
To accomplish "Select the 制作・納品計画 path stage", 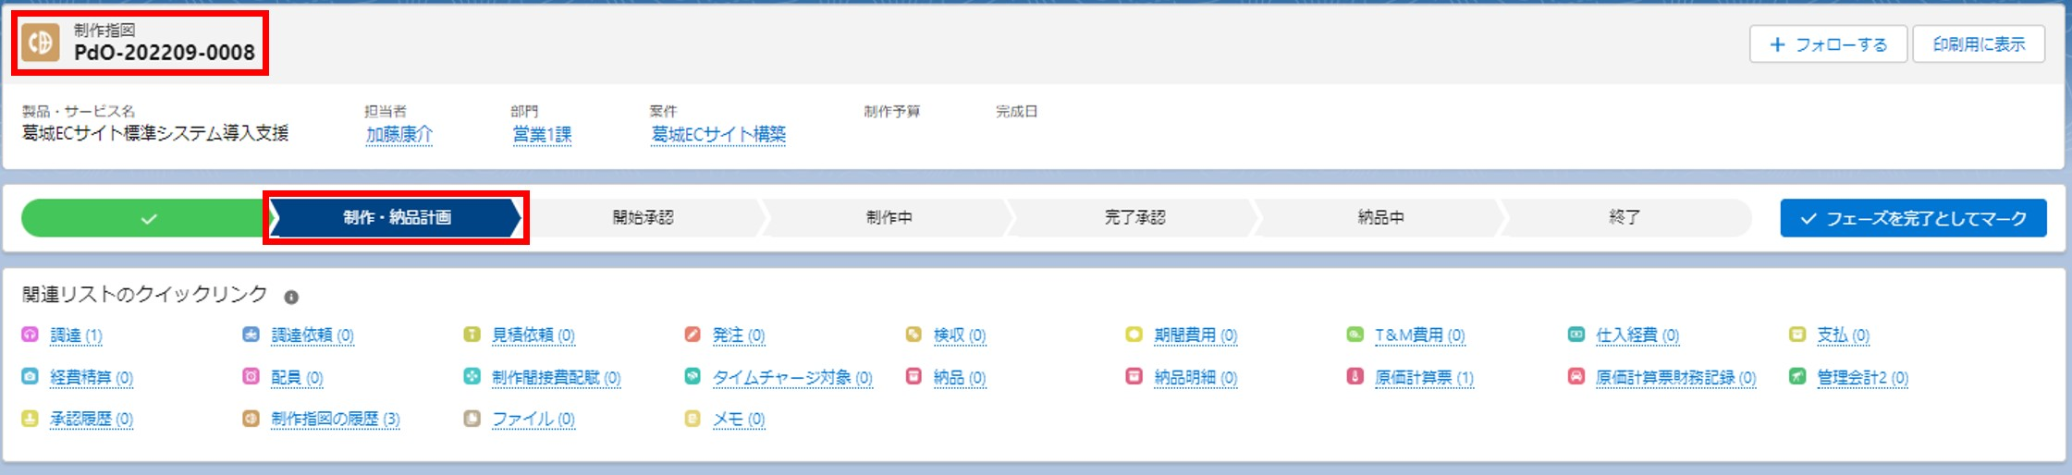I will click(x=397, y=218).
